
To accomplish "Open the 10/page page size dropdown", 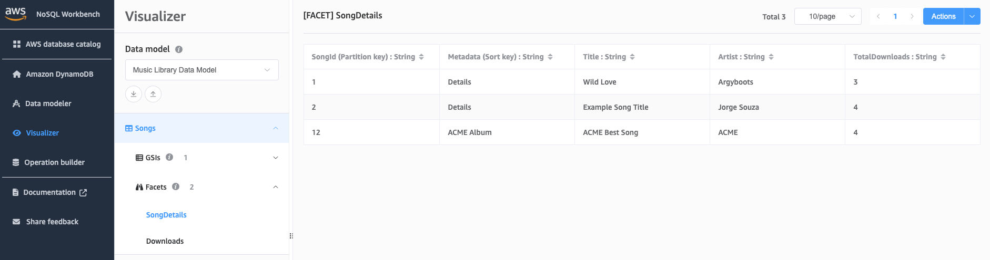I will (827, 16).
